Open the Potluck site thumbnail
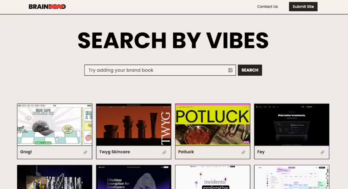Screen dimensions: 348x189 pyautogui.click(x=213, y=125)
